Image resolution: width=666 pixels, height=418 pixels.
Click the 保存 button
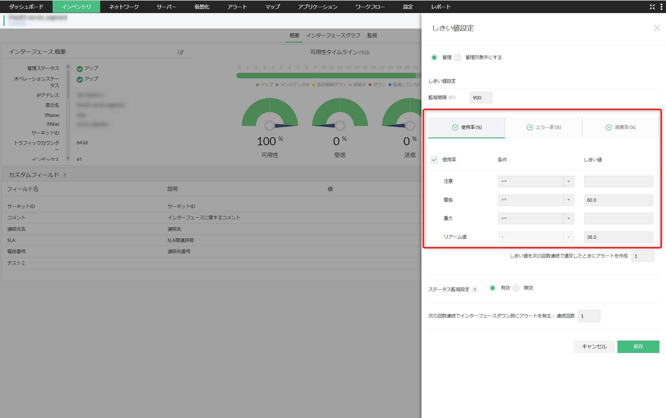638,346
